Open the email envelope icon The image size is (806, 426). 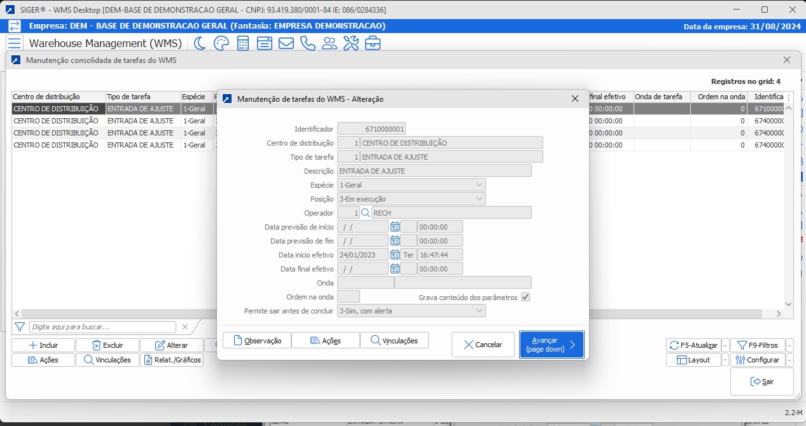tap(286, 43)
